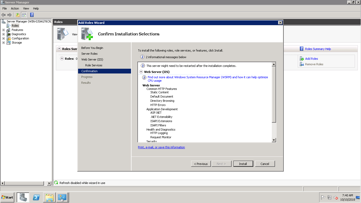
Task: Click the Install button
Action: click(x=243, y=164)
